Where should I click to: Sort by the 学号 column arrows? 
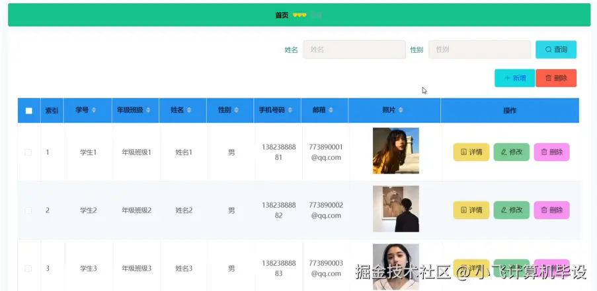tap(94, 110)
